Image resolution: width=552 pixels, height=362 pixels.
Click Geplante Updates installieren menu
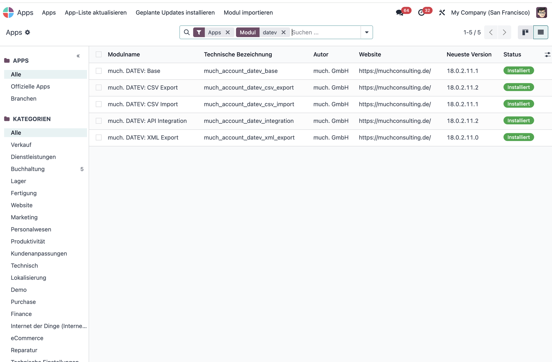[175, 13]
